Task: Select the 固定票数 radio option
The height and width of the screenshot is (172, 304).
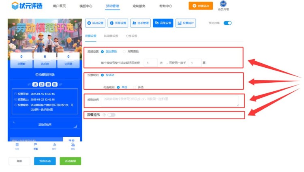Action: 103,52
